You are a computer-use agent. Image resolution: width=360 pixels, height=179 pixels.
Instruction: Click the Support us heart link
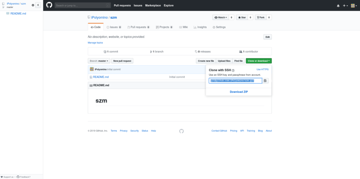[x=7, y=177]
